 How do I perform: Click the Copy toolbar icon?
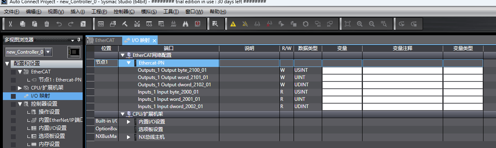[x=23, y=24]
